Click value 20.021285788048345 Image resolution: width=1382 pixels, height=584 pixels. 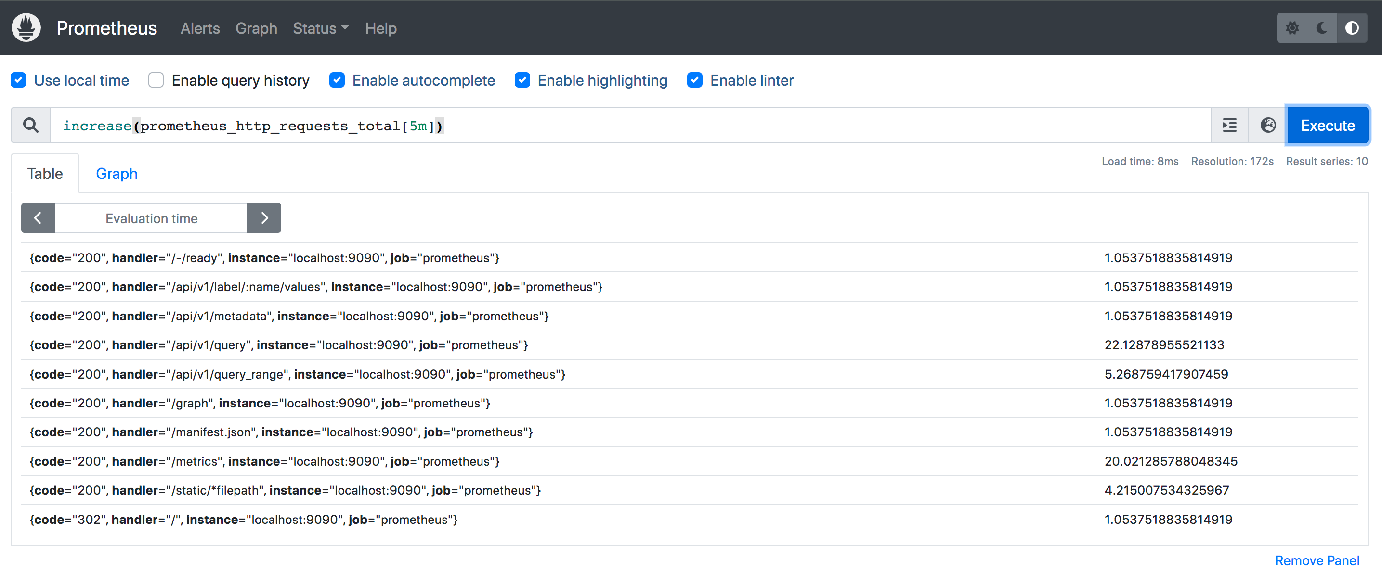pyautogui.click(x=1171, y=461)
